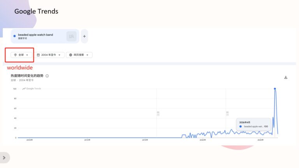This screenshot has width=299, height=168.
Task: Click the 2026年4月 tooltip on the chart
Action: pos(253,124)
